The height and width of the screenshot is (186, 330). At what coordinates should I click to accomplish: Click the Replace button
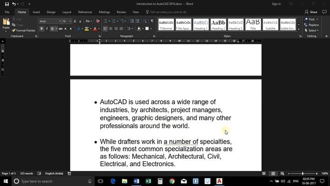311,25
